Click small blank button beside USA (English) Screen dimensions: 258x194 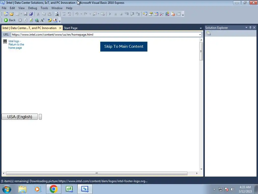pos(40,117)
